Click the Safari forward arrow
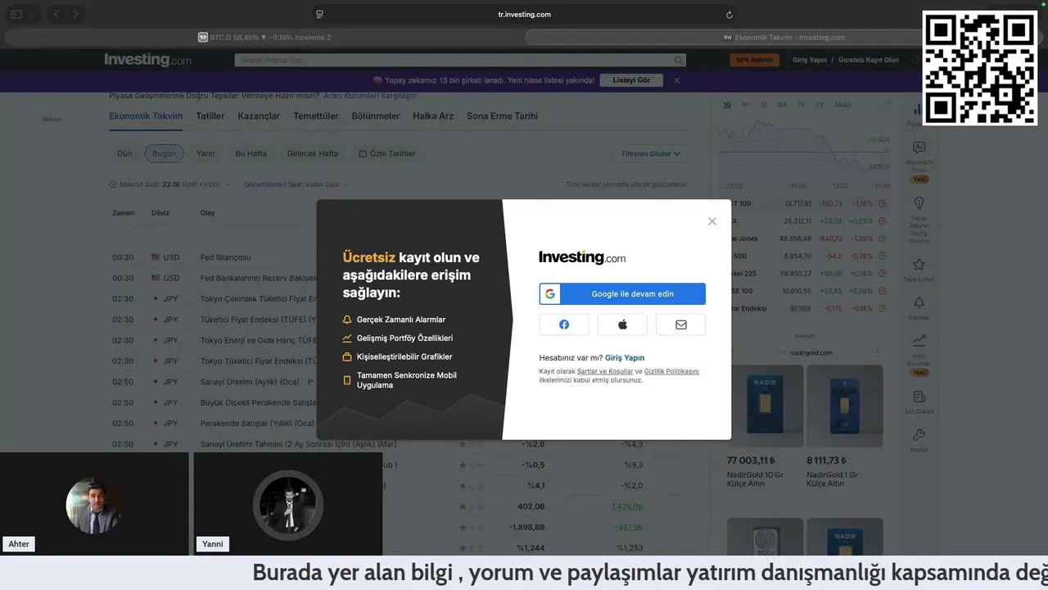The image size is (1048, 590). point(75,14)
